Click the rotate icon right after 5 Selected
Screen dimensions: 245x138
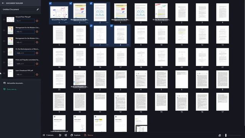[x=60, y=135]
